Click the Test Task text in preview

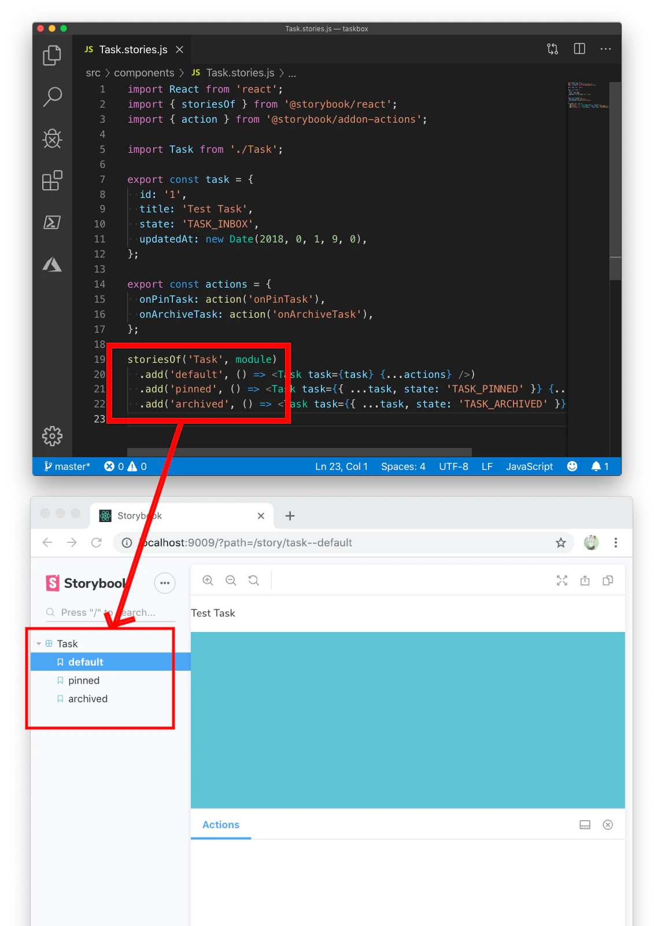213,613
